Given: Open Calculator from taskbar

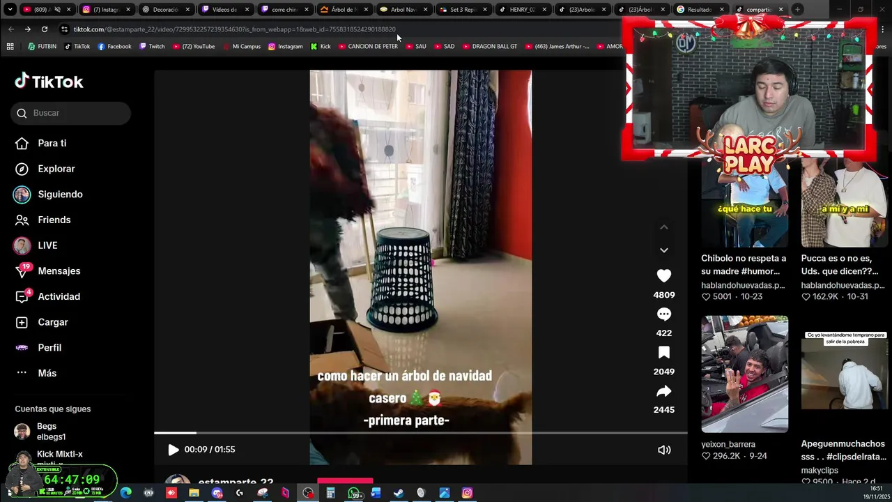Looking at the screenshot, I should (330, 493).
